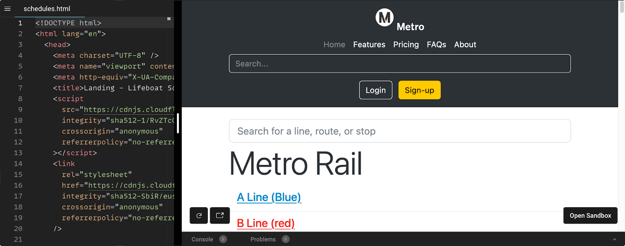Open the Problems tab
The height and width of the screenshot is (246, 625).
pos(263,239)
